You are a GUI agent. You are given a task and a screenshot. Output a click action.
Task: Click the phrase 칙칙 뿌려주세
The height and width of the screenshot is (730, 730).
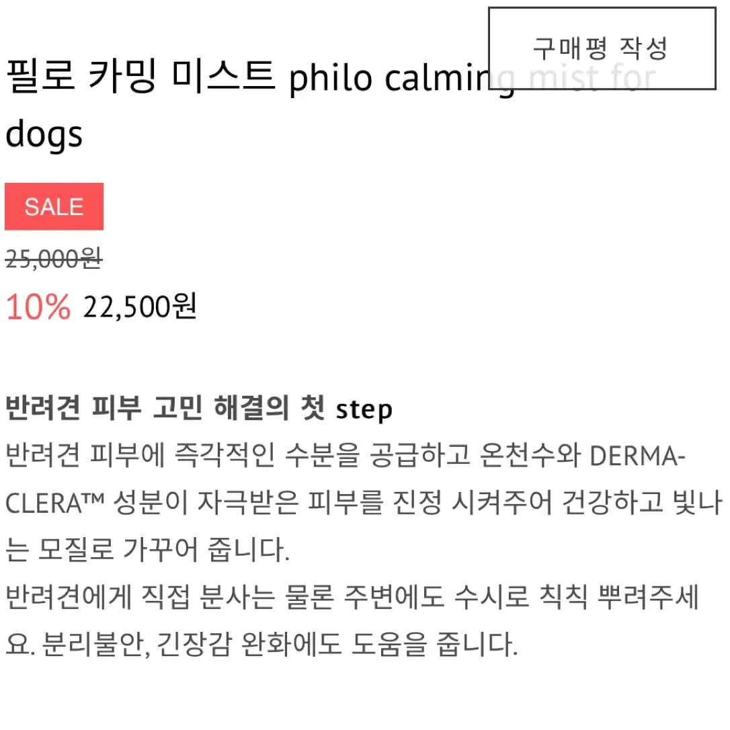tap(619, 597)
